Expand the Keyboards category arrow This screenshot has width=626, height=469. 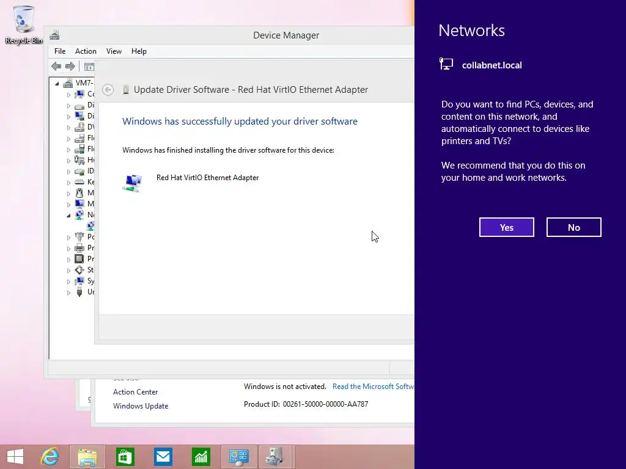tap(68, 182)
